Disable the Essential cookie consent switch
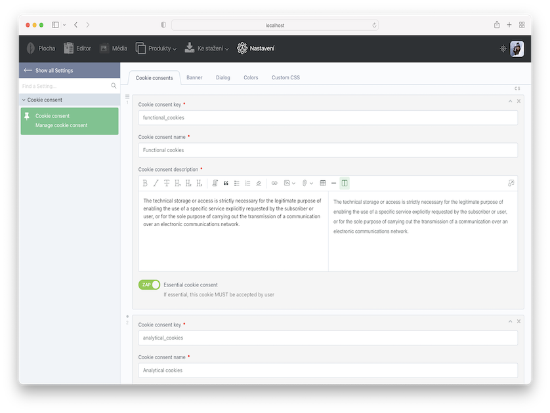The width and height of the screenshot is (550, 413). (x=150, y=285)
